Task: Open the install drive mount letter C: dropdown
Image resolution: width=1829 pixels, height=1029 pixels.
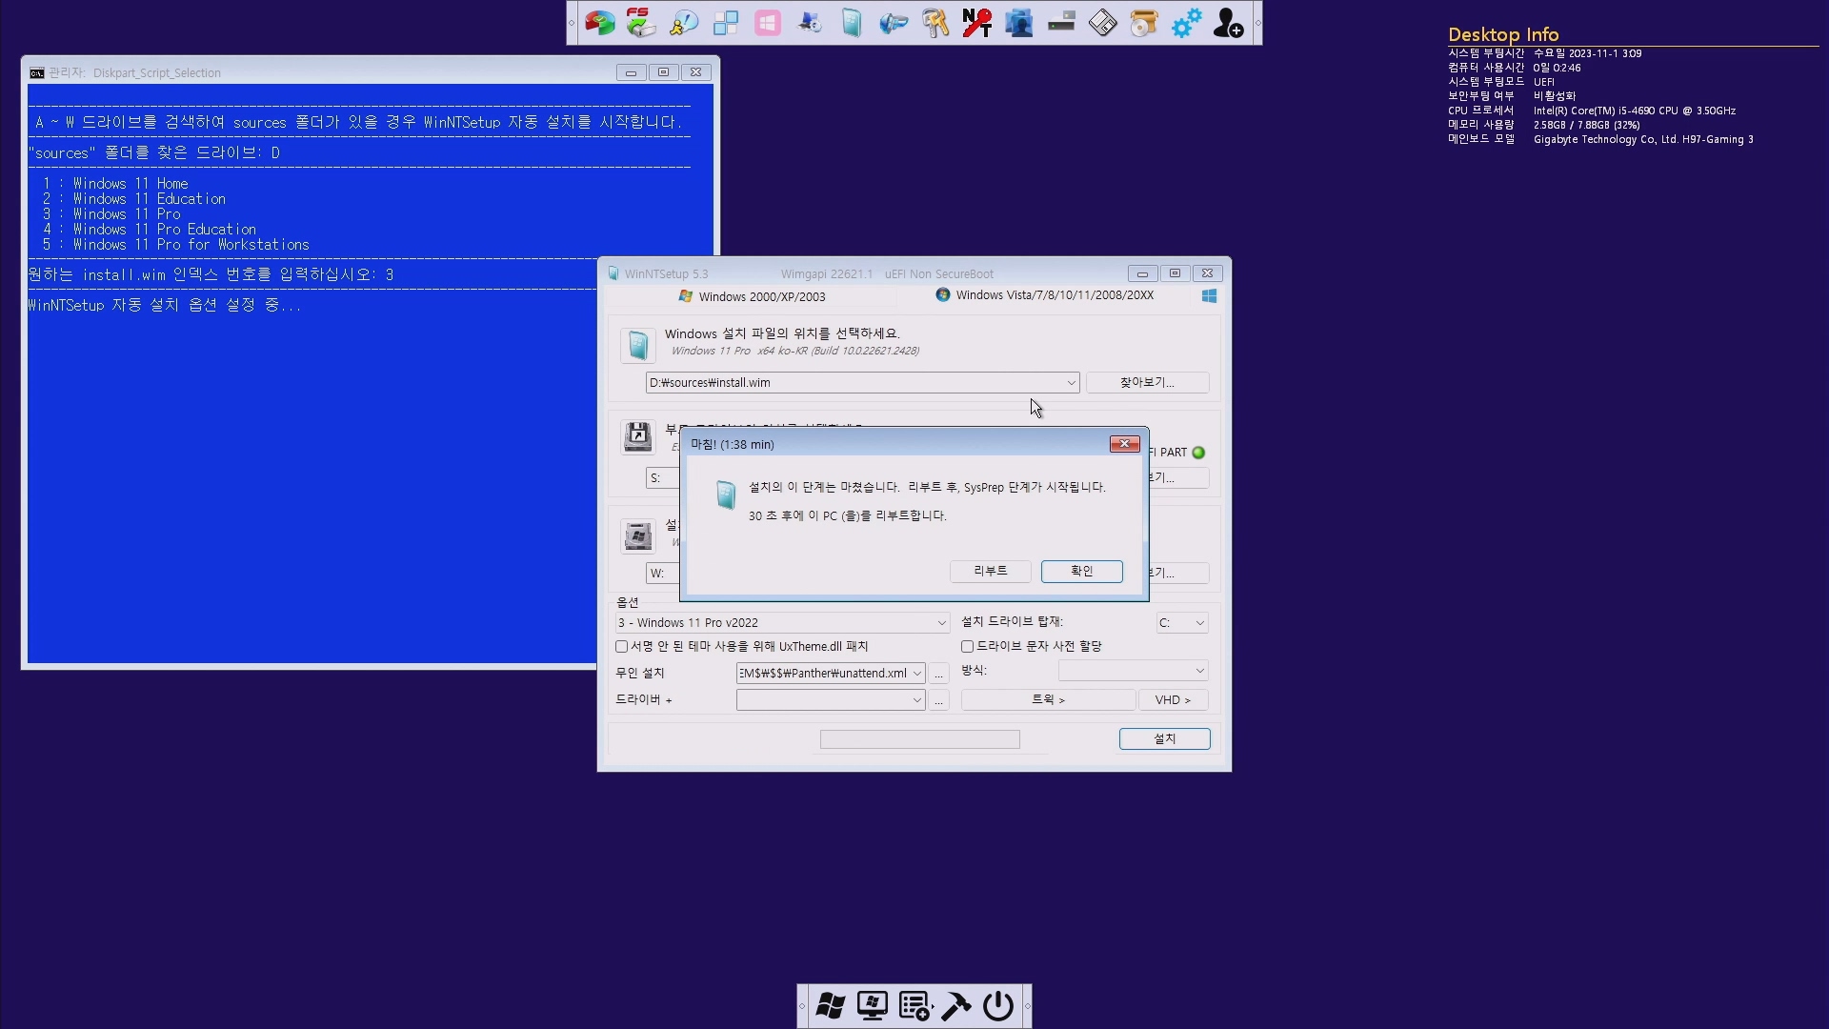Action: pos(1181,623)
